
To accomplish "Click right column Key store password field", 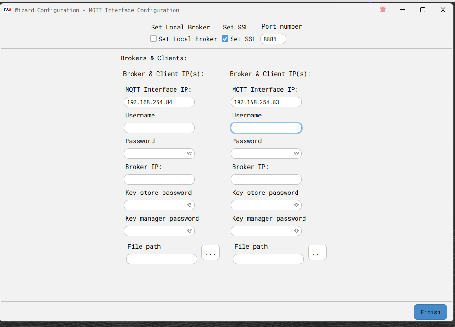I will point(266,205).
